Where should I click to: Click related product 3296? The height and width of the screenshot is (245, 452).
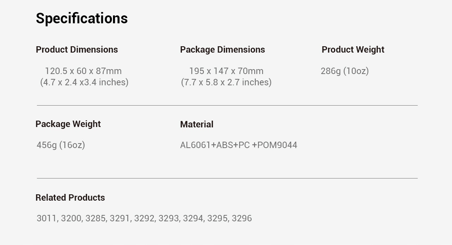(x=242, y=218)
